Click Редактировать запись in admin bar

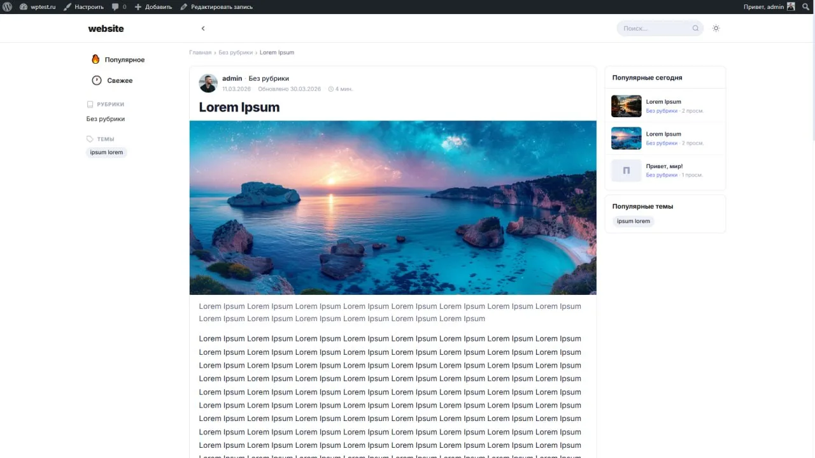click(216, 7)
